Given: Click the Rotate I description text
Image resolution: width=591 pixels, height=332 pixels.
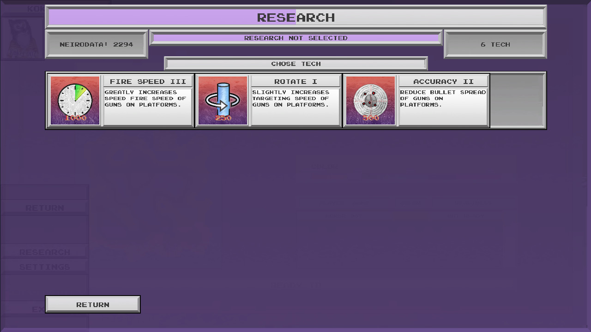Looking at the screenshot, I should point(291,99).
